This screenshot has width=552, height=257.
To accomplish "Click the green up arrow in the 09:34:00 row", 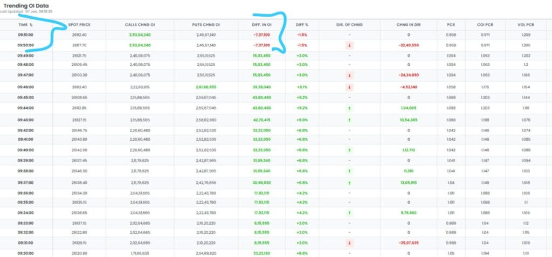I will click(x=349, y=213).
